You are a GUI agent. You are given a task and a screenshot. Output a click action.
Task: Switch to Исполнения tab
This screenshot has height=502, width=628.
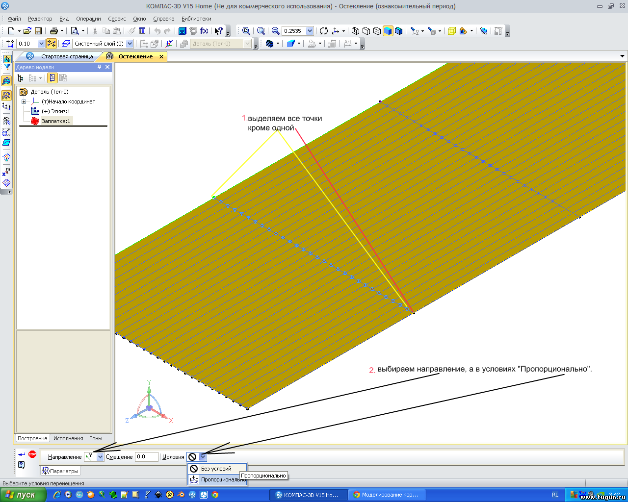pyautogui.click(x=68, y=438)
